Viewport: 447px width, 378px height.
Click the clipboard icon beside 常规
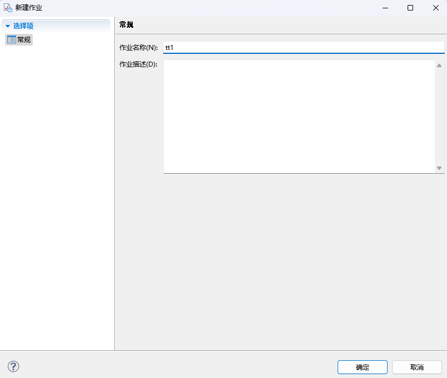[x=11, y=39]
